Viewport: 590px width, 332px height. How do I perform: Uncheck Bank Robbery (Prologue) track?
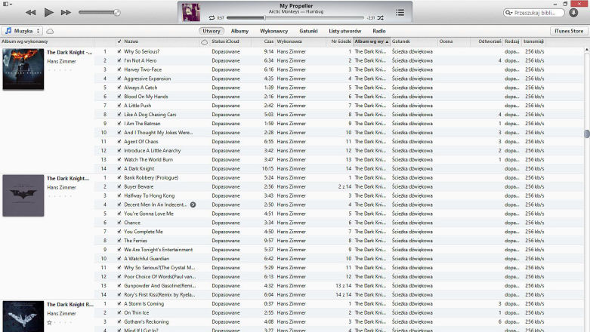(x=119, y=178)
